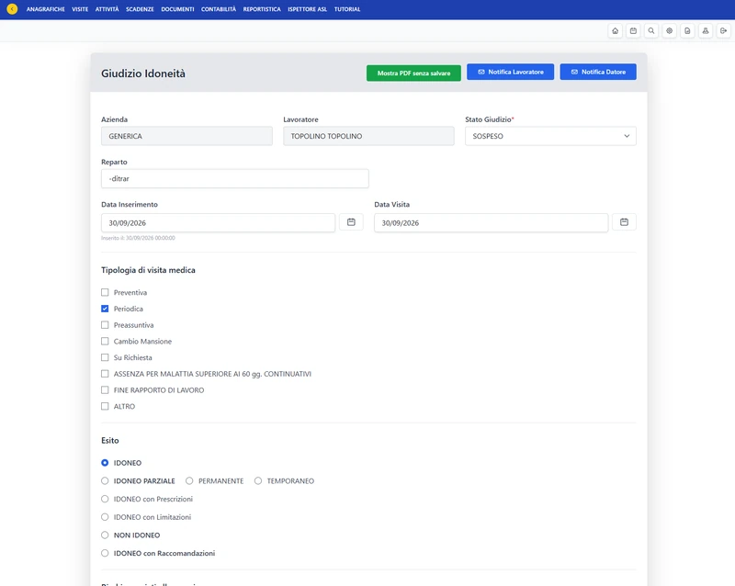Click the Notifica Lavoratore button

point(511,72)
